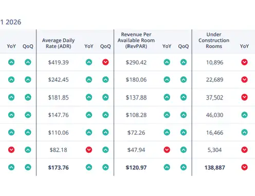Click ADR QoQ up arrow in the $82.18 row

click(x=105, y=150)
